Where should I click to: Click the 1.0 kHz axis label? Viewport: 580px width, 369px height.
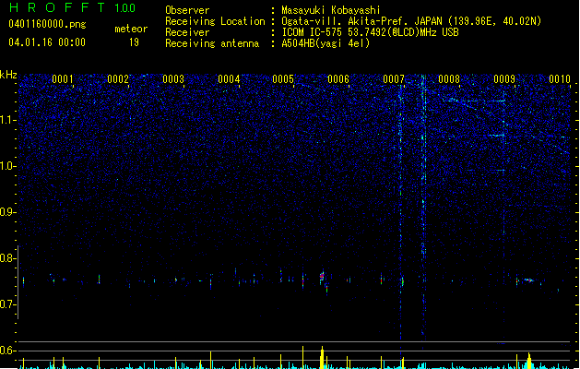click(x=8, y=166)
